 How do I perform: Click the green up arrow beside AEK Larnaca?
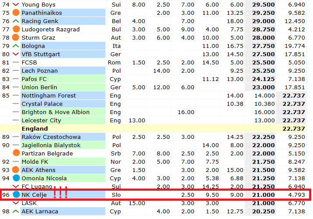pyautogui.click(x=16, y=211)
